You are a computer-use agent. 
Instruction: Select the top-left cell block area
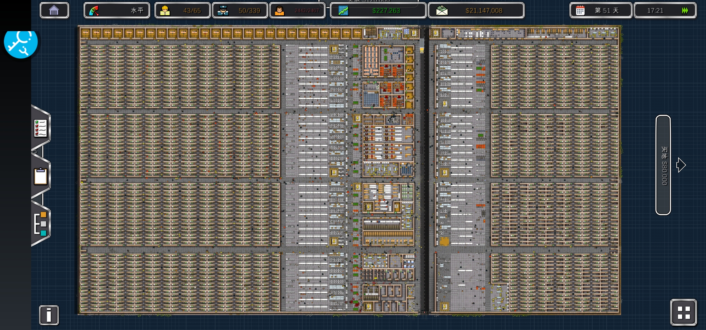click(x=180, y=76)
